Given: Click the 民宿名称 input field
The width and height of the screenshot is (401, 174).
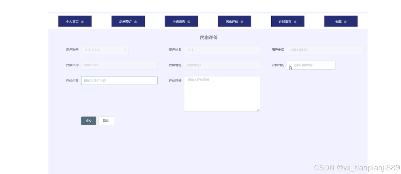Looking at the screenshot, I should click(x=119, y=65).
